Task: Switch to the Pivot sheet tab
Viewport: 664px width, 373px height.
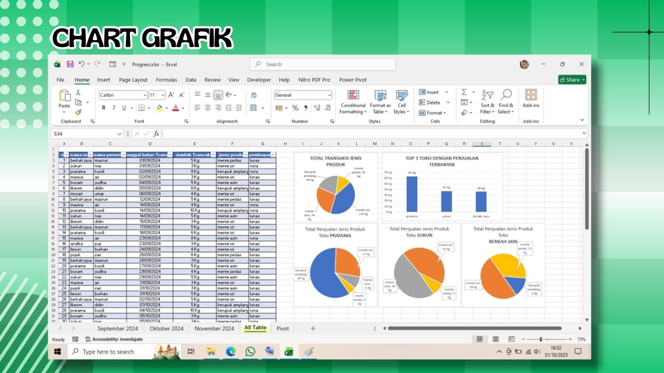Action: coord(282,328)
